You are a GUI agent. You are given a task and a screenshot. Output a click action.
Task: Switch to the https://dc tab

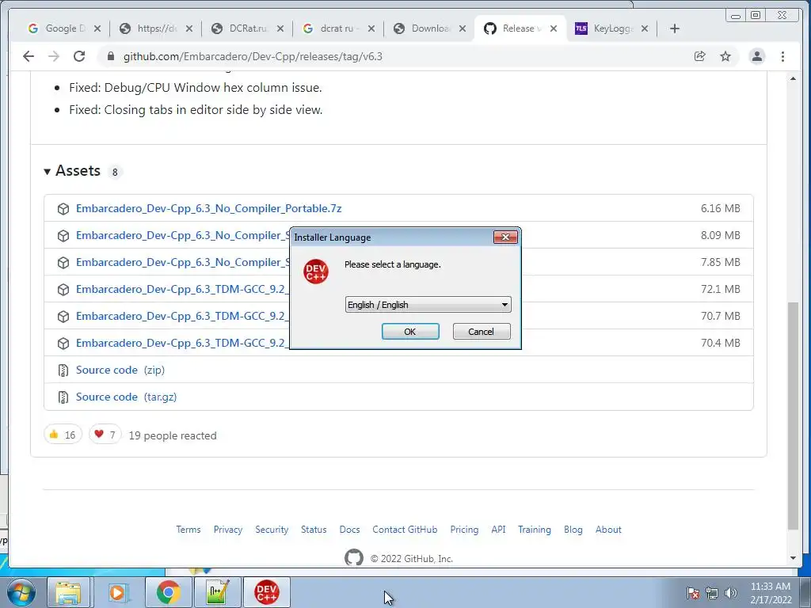(x=155, y=28)
